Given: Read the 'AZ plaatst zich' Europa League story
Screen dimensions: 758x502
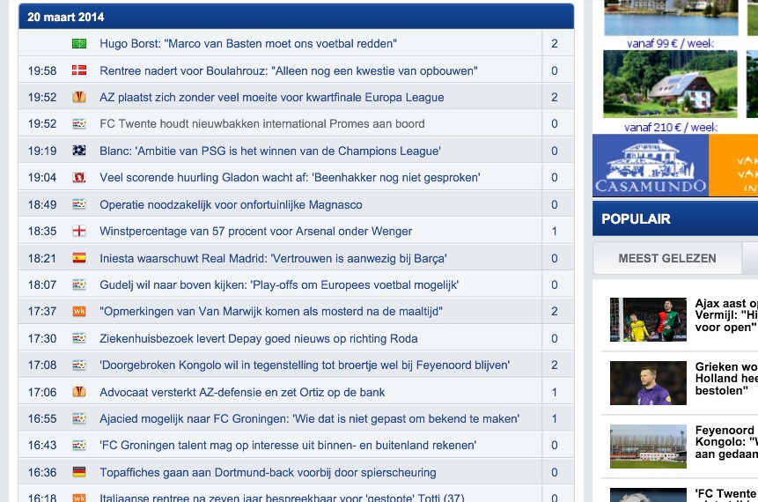Looking at the screenshot, I should point(272,97).
